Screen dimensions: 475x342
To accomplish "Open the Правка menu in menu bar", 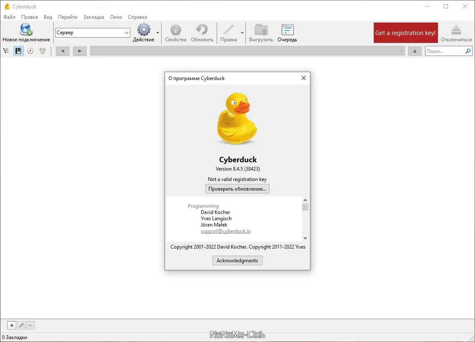I will pos(30,17).
